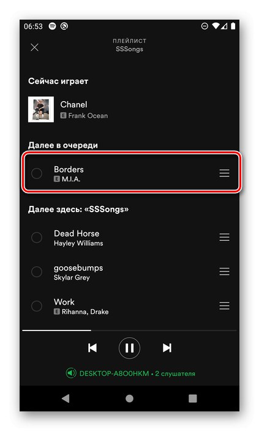
Task: Grab the reorder handle for Borders
Action: tap(224, 173)
